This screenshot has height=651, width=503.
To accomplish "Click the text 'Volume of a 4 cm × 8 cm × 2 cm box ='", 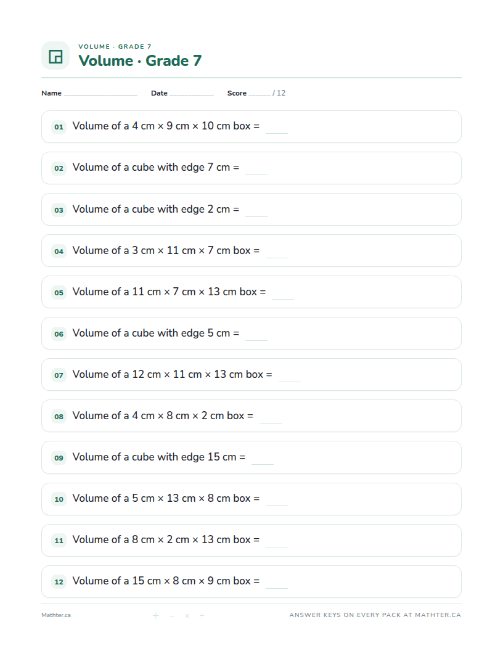I will pyautogui.click(x=163, y=416).
